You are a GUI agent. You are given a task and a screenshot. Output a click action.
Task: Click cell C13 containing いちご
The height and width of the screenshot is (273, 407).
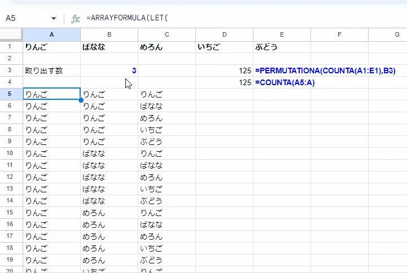(x=167, y=189)
